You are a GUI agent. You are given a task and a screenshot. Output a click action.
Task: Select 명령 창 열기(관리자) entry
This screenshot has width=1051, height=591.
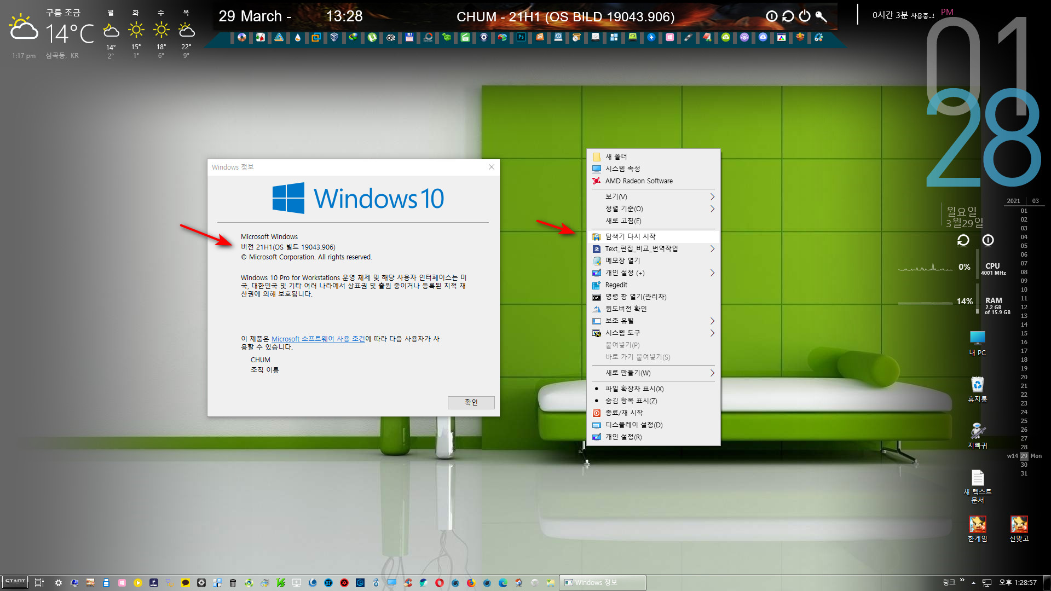click(x=653, y=297)
